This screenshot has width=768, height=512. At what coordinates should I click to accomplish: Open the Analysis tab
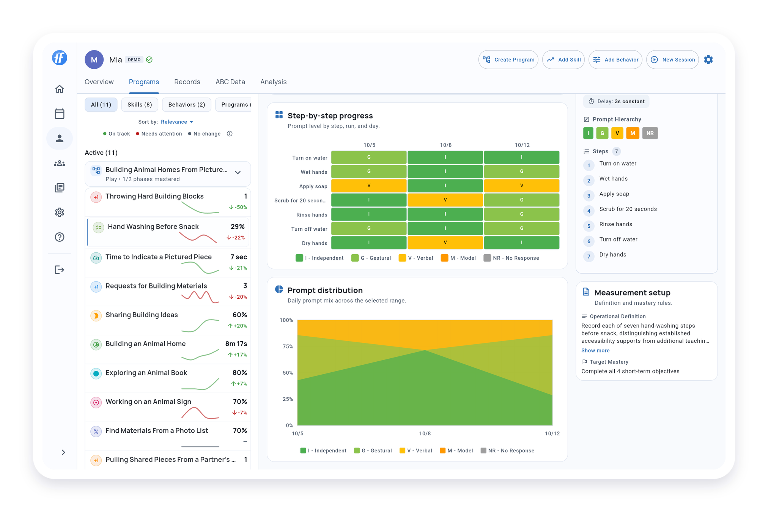pyautogui.click(x=273, y=82)
